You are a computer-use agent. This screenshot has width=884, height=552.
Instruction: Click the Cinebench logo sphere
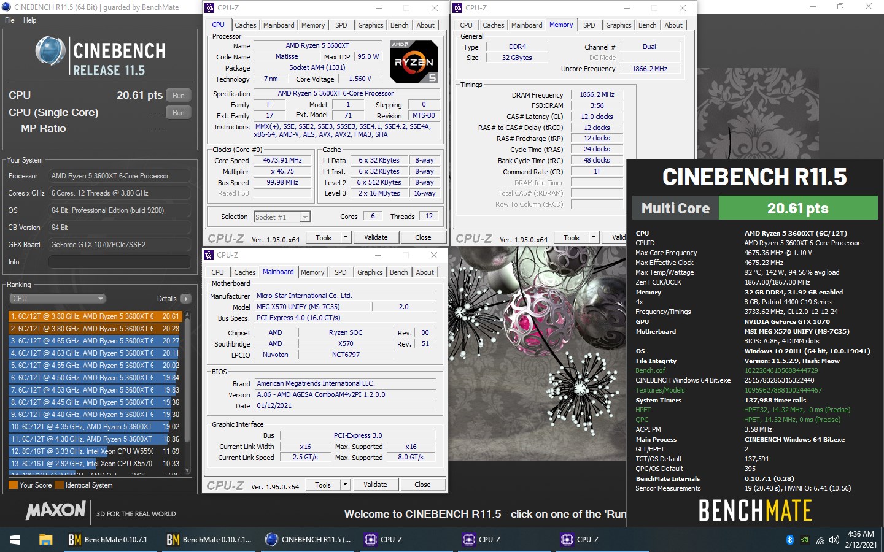(50, 52)
